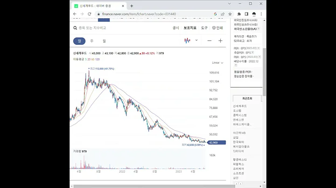Open the Google icon in address bar

click(215, 14)
